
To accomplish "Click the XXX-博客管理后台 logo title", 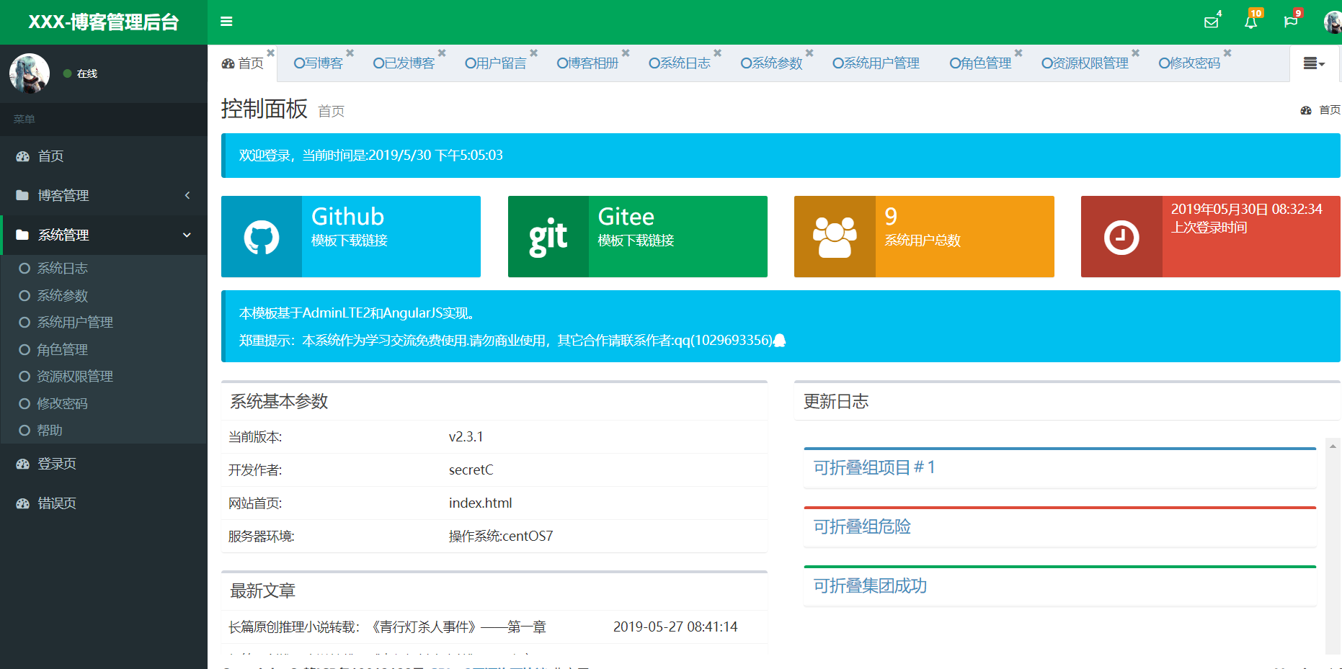I will pos(104,22).
